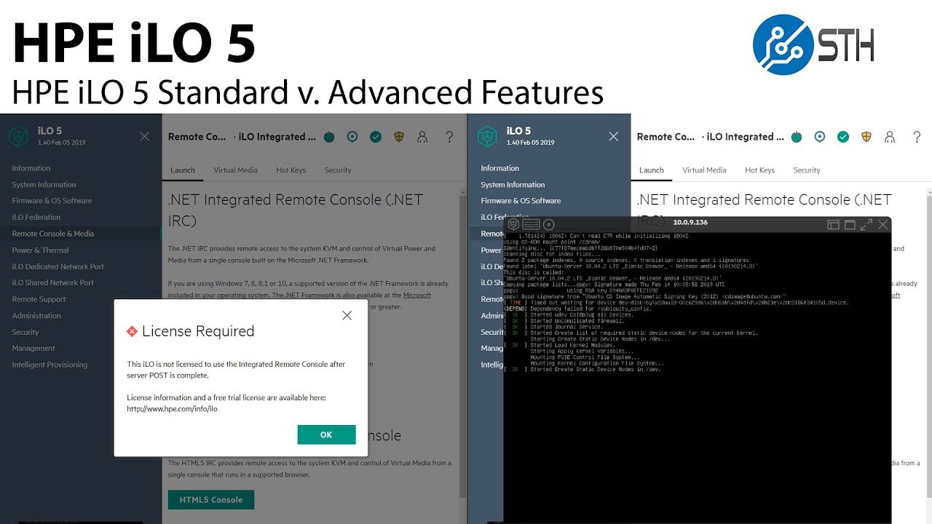Open the virtual keyboard icon in console window
Viewport: 932px width, 524px height.
click(x=531, y=224)
